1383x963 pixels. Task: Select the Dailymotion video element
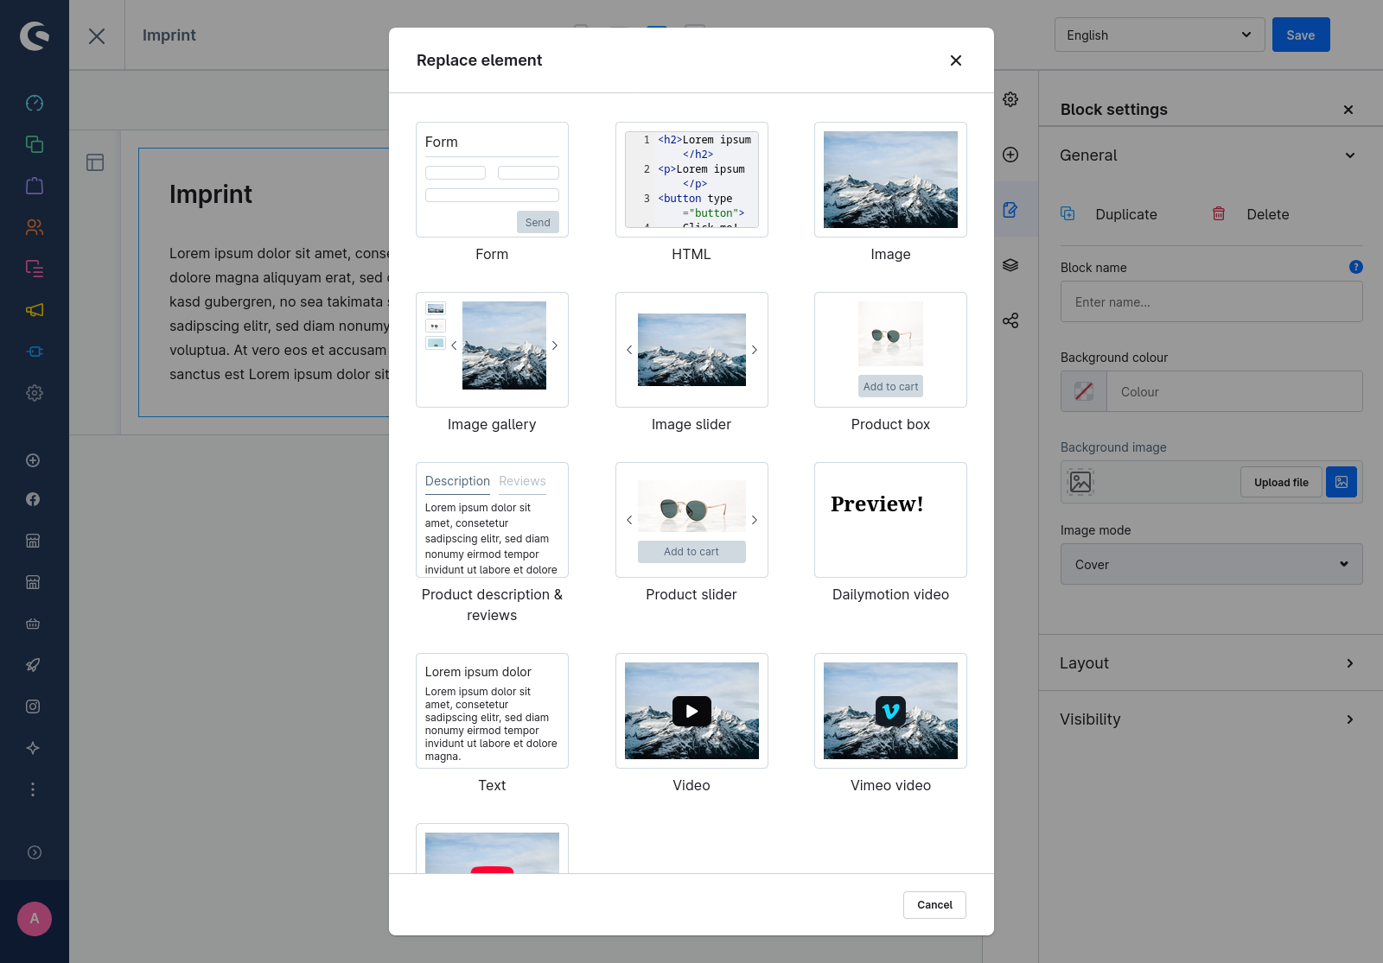890,520
